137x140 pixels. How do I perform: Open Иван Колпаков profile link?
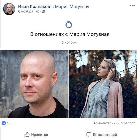(34, 7)
